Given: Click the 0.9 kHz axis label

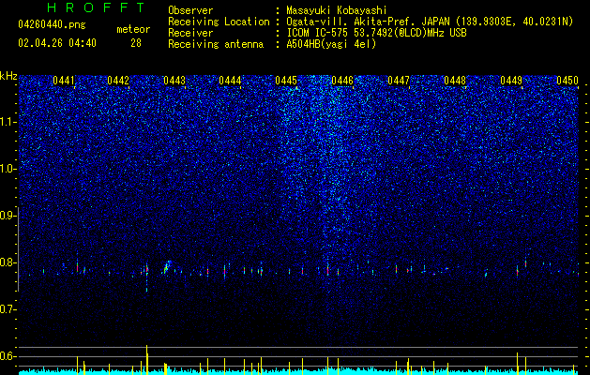Looking at the screenshot, I should (x=8, y=216).
